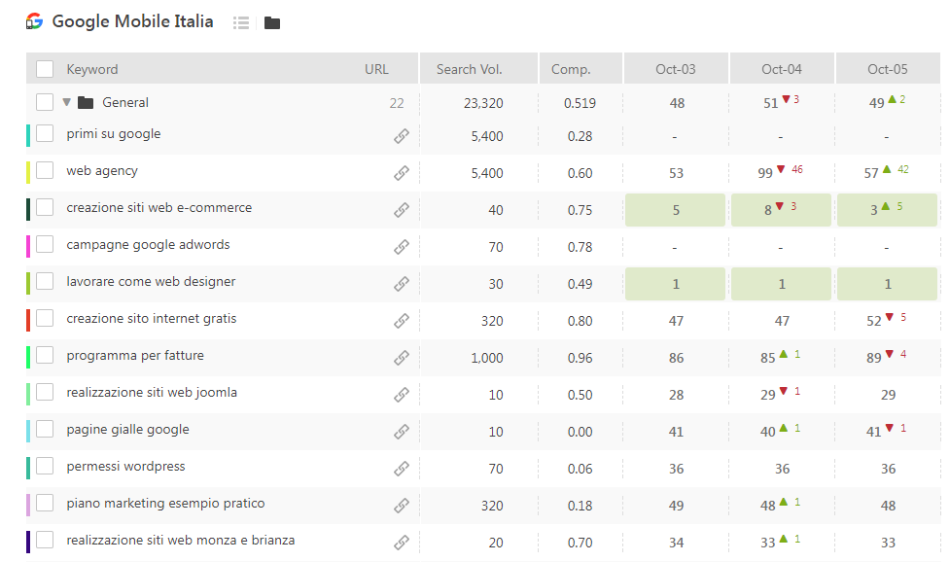
Task: Open URL link icon for piano marketing esempio pratico
Action: tap(401, 506)
